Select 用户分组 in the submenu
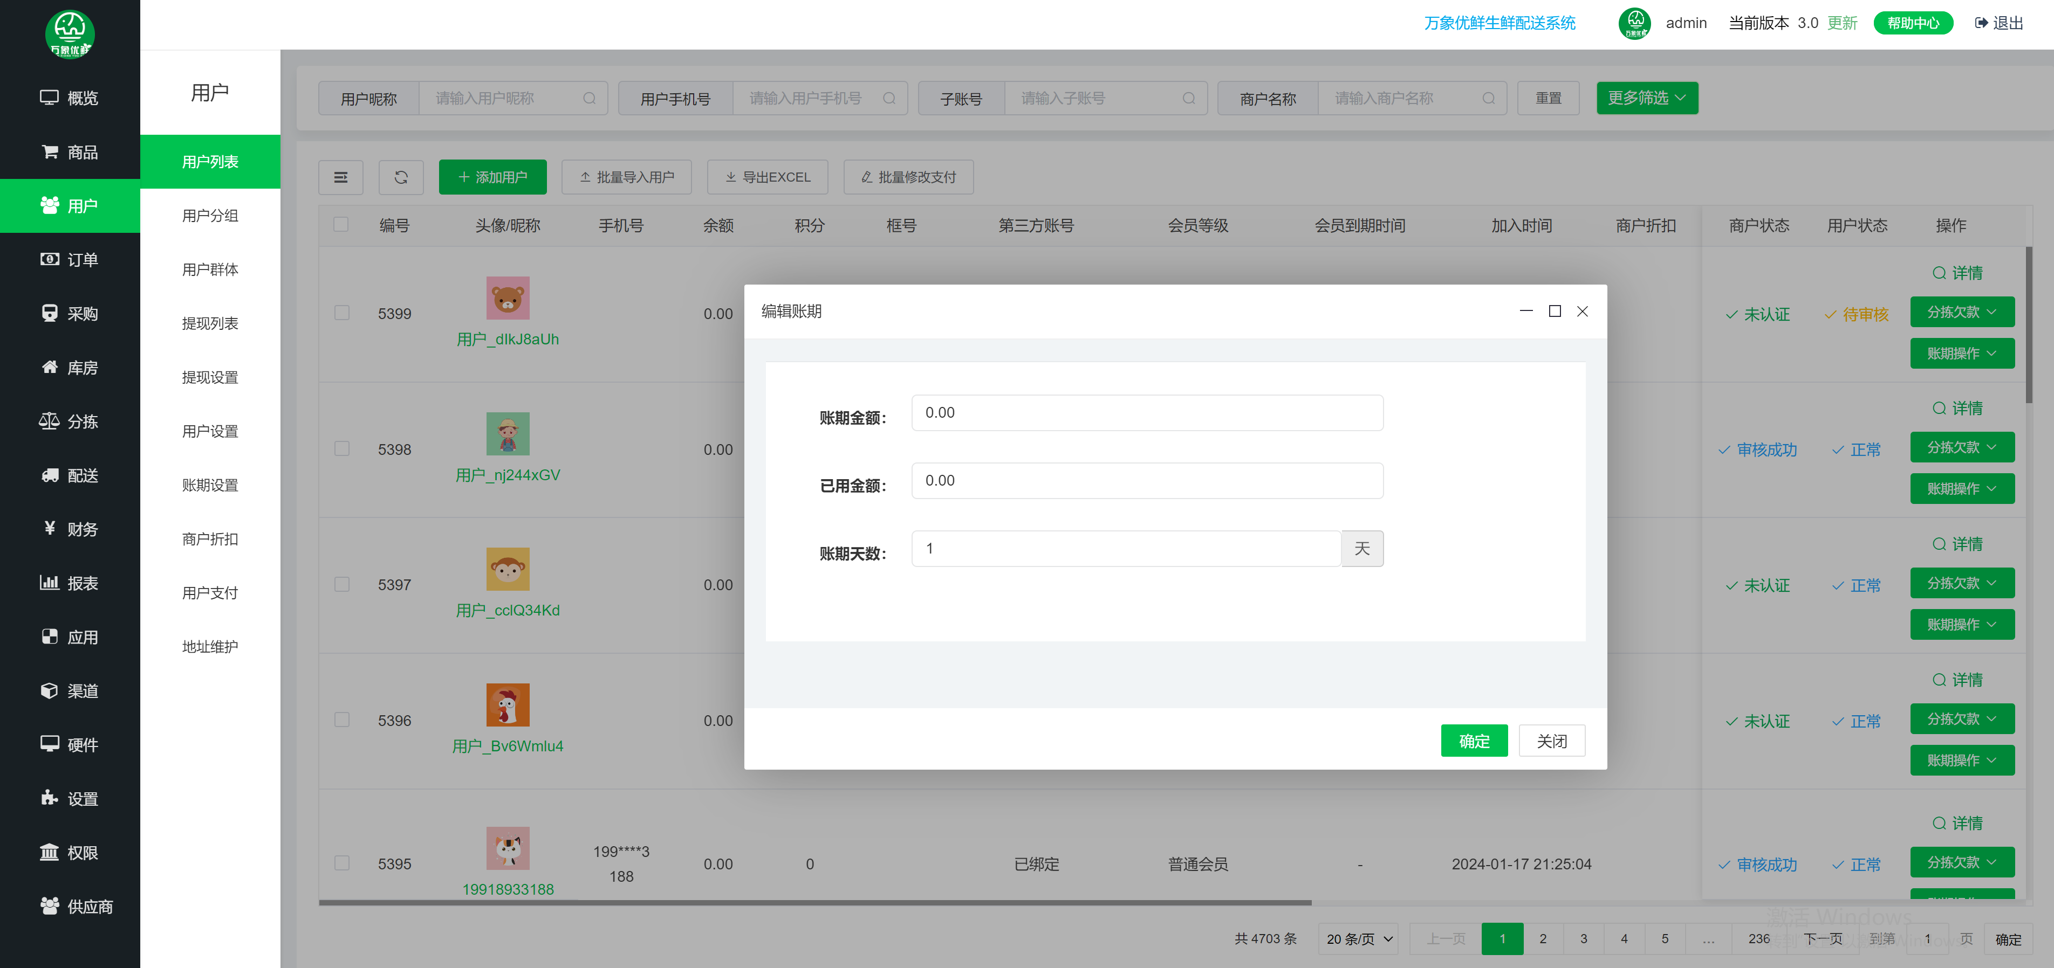Viewport: 2054px width, 968px height. pos(210,215)
